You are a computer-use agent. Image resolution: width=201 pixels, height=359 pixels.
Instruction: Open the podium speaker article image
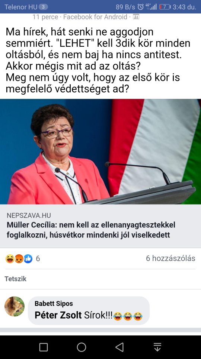(x=100, y=151)
